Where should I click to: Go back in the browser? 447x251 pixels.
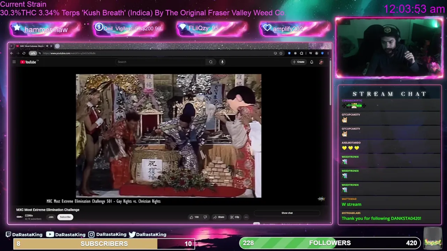pos(12,53)
